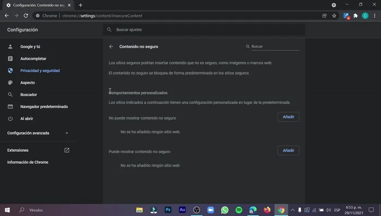Open WhatsApp from the taskbar
The width and height of the screenshot is (381, 216).
225,210
